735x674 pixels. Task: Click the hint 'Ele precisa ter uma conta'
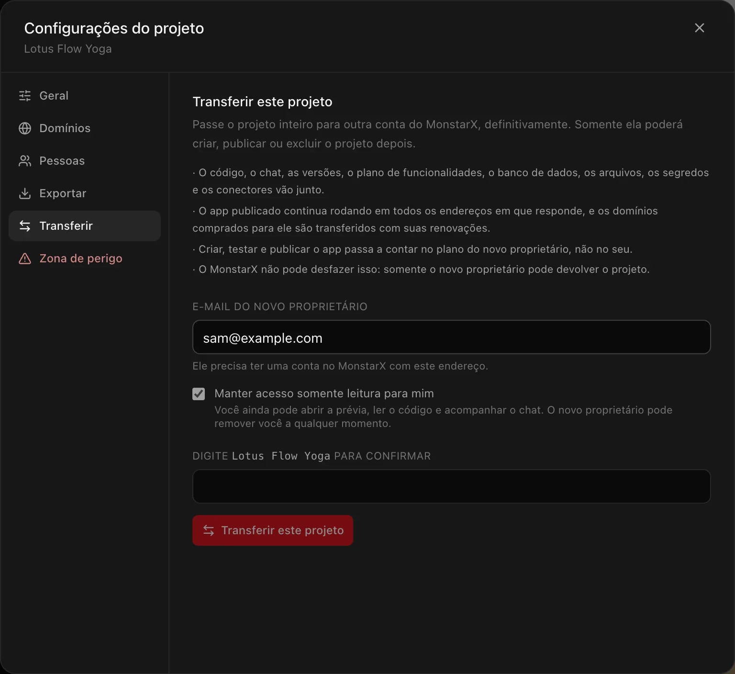(340, 366)
